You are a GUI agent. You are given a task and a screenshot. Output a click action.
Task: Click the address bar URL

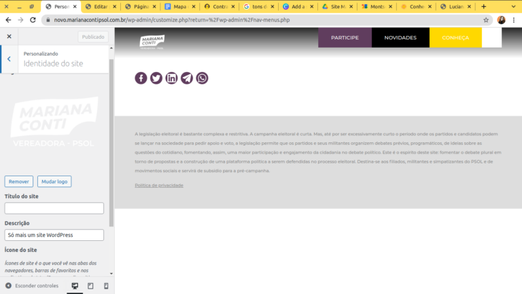click(x=172, y=20)
